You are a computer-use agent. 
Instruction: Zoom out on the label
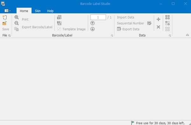click(x=17, y=23)
